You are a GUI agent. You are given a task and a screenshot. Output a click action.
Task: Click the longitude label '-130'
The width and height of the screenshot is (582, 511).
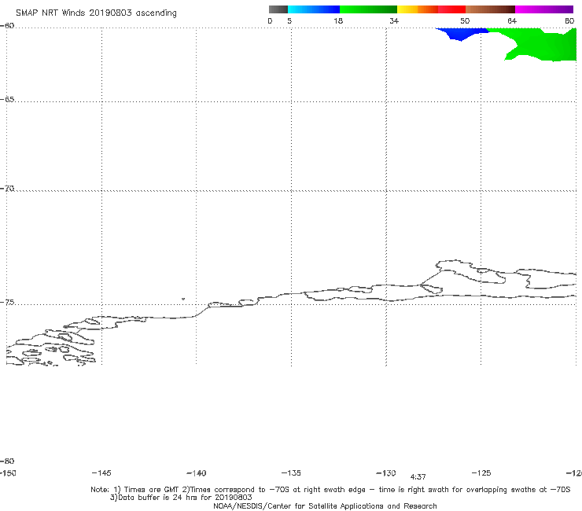click(386, 472)
